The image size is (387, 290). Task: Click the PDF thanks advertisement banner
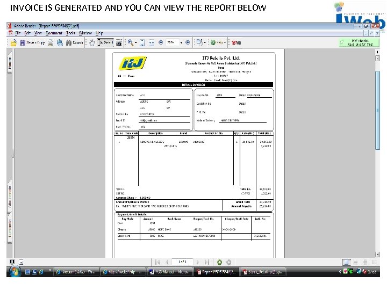point(359,42)
